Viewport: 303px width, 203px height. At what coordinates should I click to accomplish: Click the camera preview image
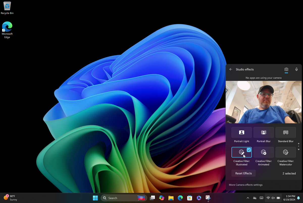[x=264, y=102]
